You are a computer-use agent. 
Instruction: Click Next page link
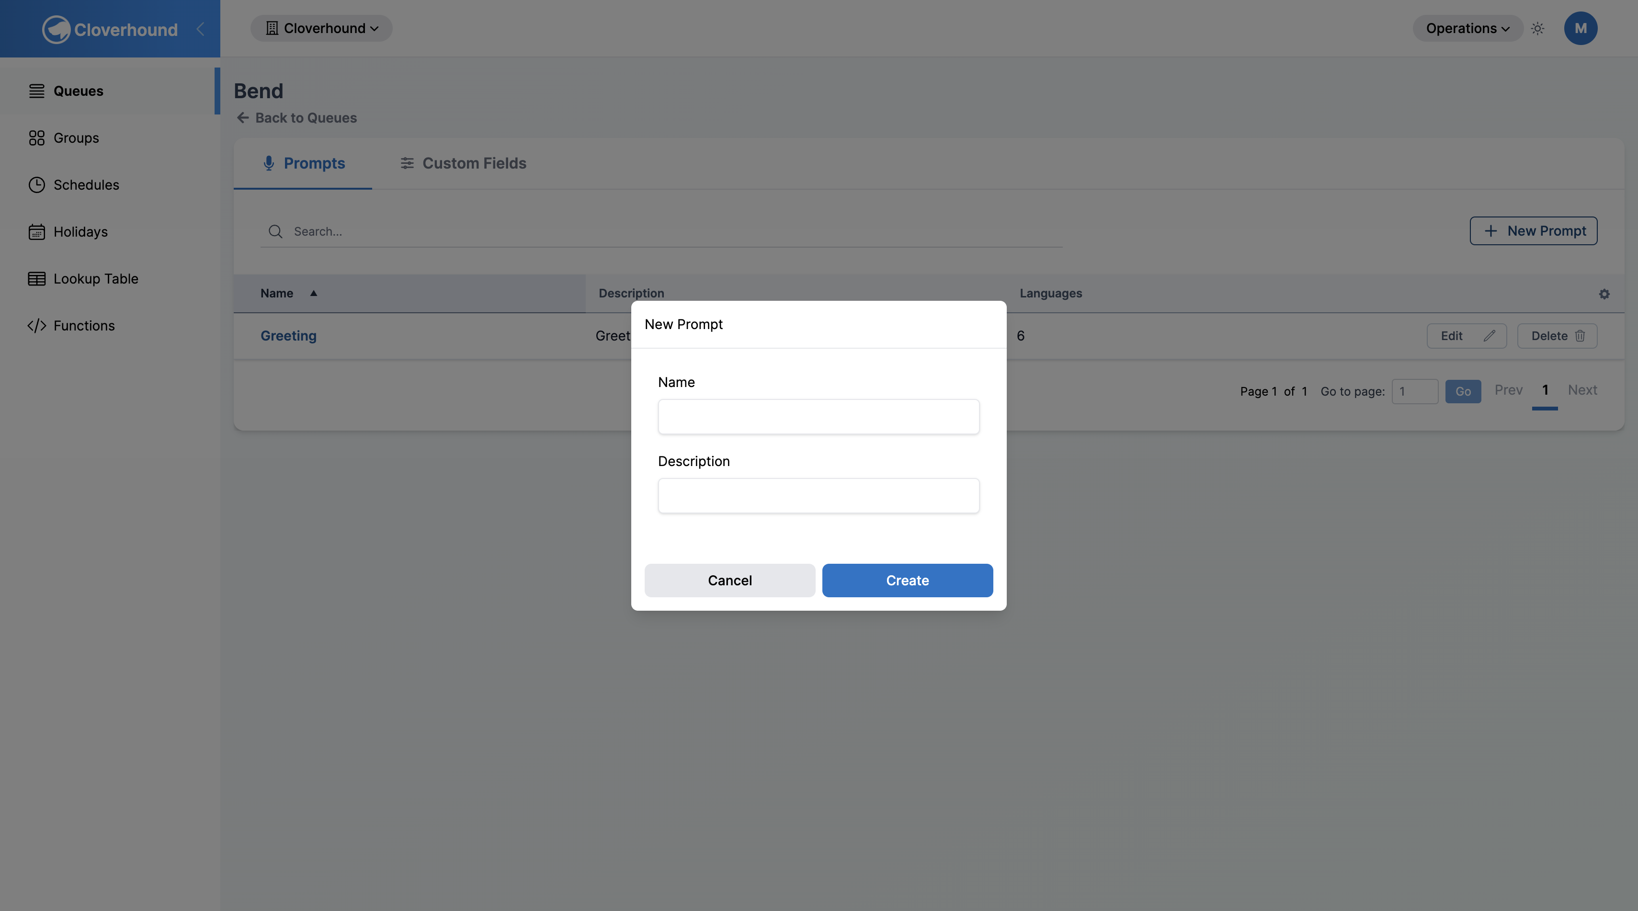point(1582,390)
